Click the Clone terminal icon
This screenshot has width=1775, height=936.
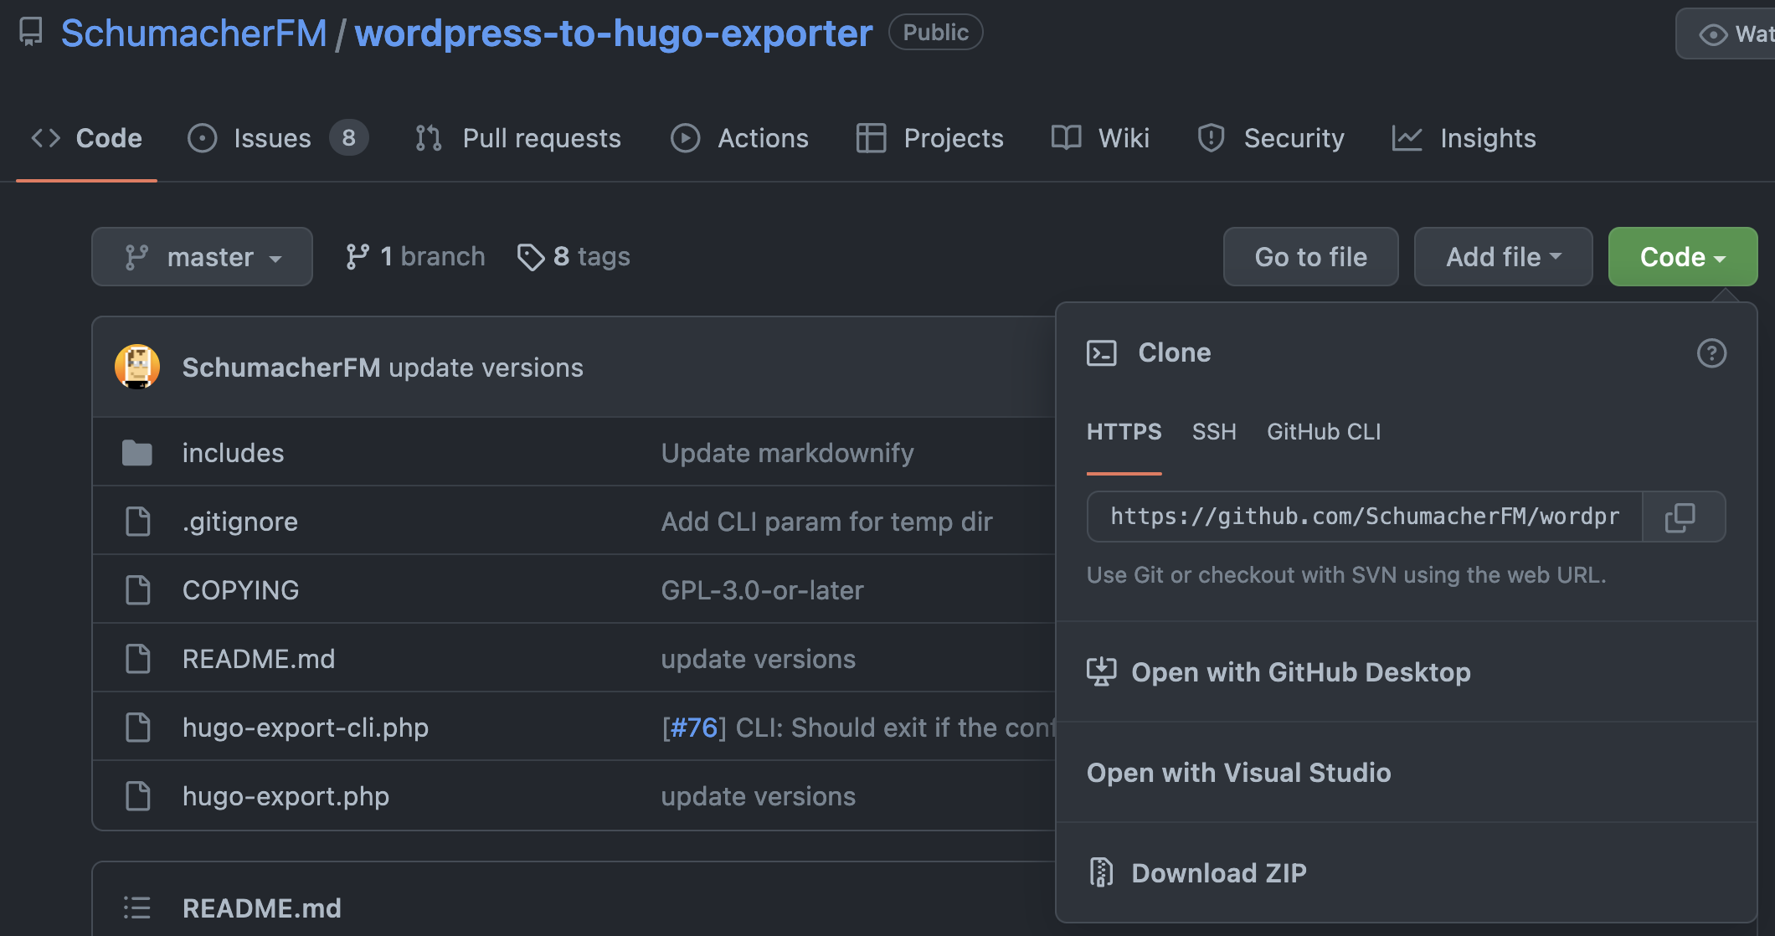(1101, 353)
